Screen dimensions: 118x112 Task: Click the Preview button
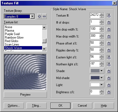pos(25,95)
